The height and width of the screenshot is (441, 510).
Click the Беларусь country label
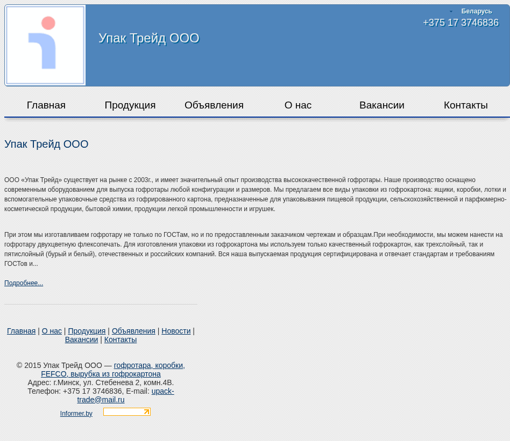point(477,11)
